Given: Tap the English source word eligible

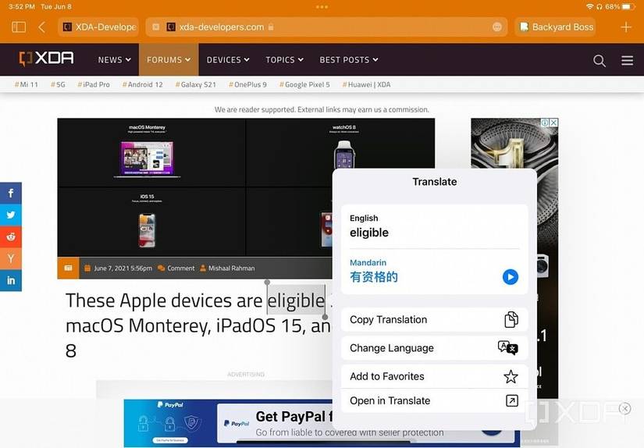Looking at the screenshot, I should (368, 233).
